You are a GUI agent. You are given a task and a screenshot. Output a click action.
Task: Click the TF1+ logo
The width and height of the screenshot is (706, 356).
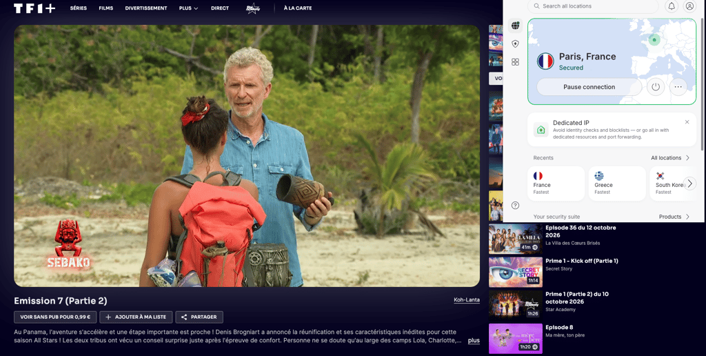click(x=34, y=8)
